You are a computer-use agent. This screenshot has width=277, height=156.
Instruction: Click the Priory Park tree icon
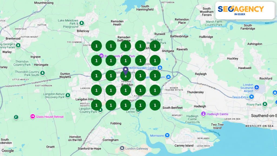pos(265,104)
